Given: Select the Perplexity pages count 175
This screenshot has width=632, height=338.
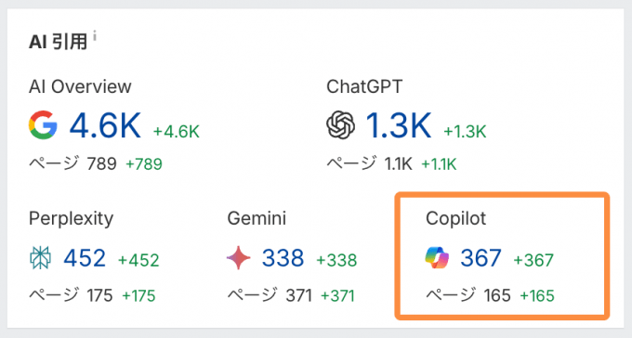Looking at the screenshot, I should (99, 295).
